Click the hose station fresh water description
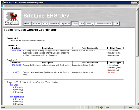The height and width of the screenshot is (110, 139). [x=47, y=65]
